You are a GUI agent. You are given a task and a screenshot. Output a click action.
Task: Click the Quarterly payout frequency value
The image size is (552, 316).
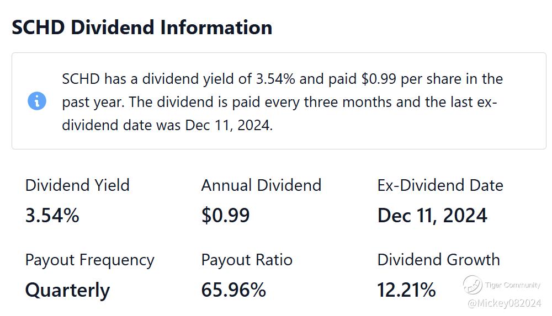tap(67, 291)
